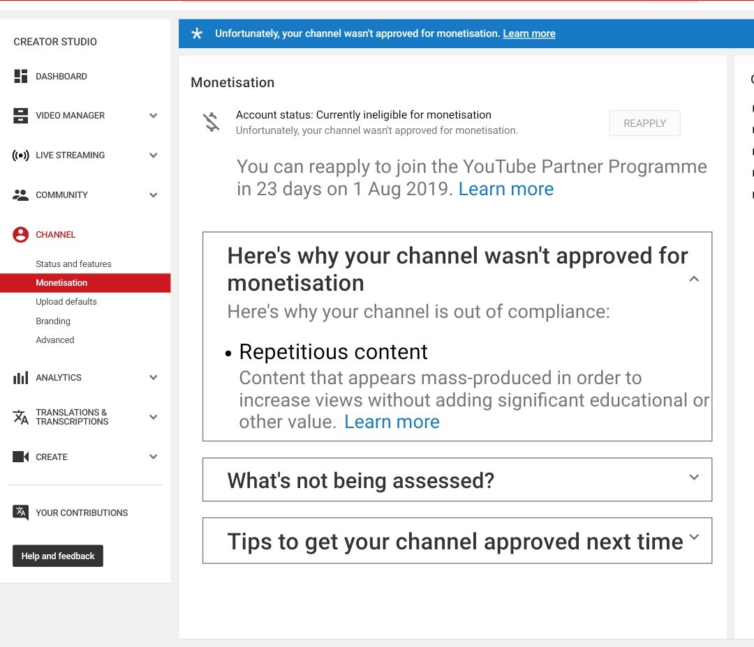
Task: Expand the Community section chevron
Action: (x=154, y=195)
